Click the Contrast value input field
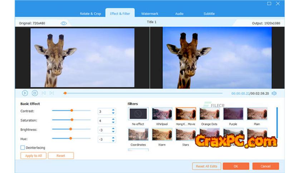 click(x=104, y=112)
